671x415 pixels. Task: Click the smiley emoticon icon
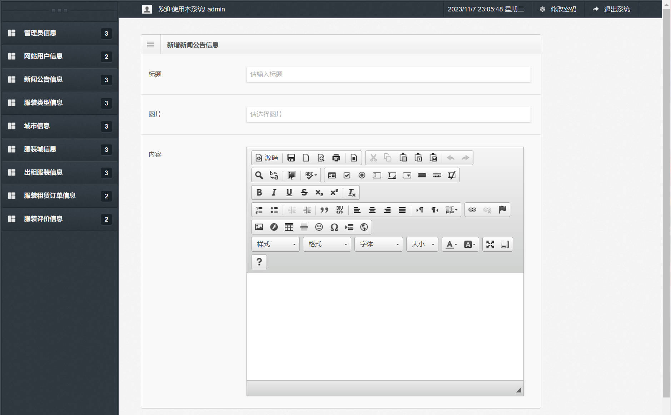[x=319, y=227]
